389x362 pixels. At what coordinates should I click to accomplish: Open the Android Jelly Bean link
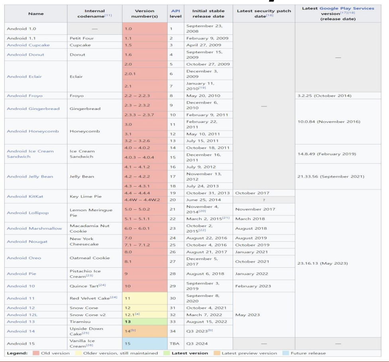click(30, 176)
